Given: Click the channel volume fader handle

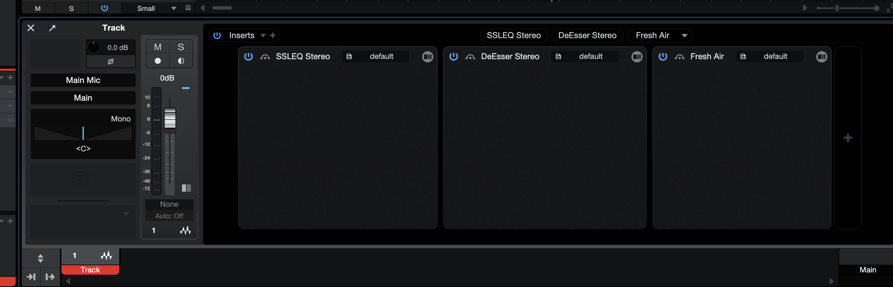Looking at the screenshot, I should (170, 119).
